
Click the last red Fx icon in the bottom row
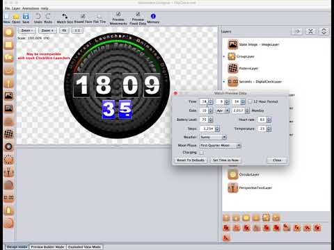[226, 237]
